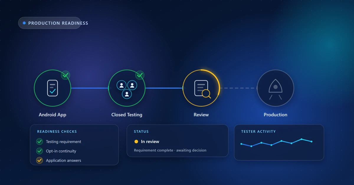Click dashed connector between Review and Production
This screenshot has width=354, height=185.
(238, 88)
